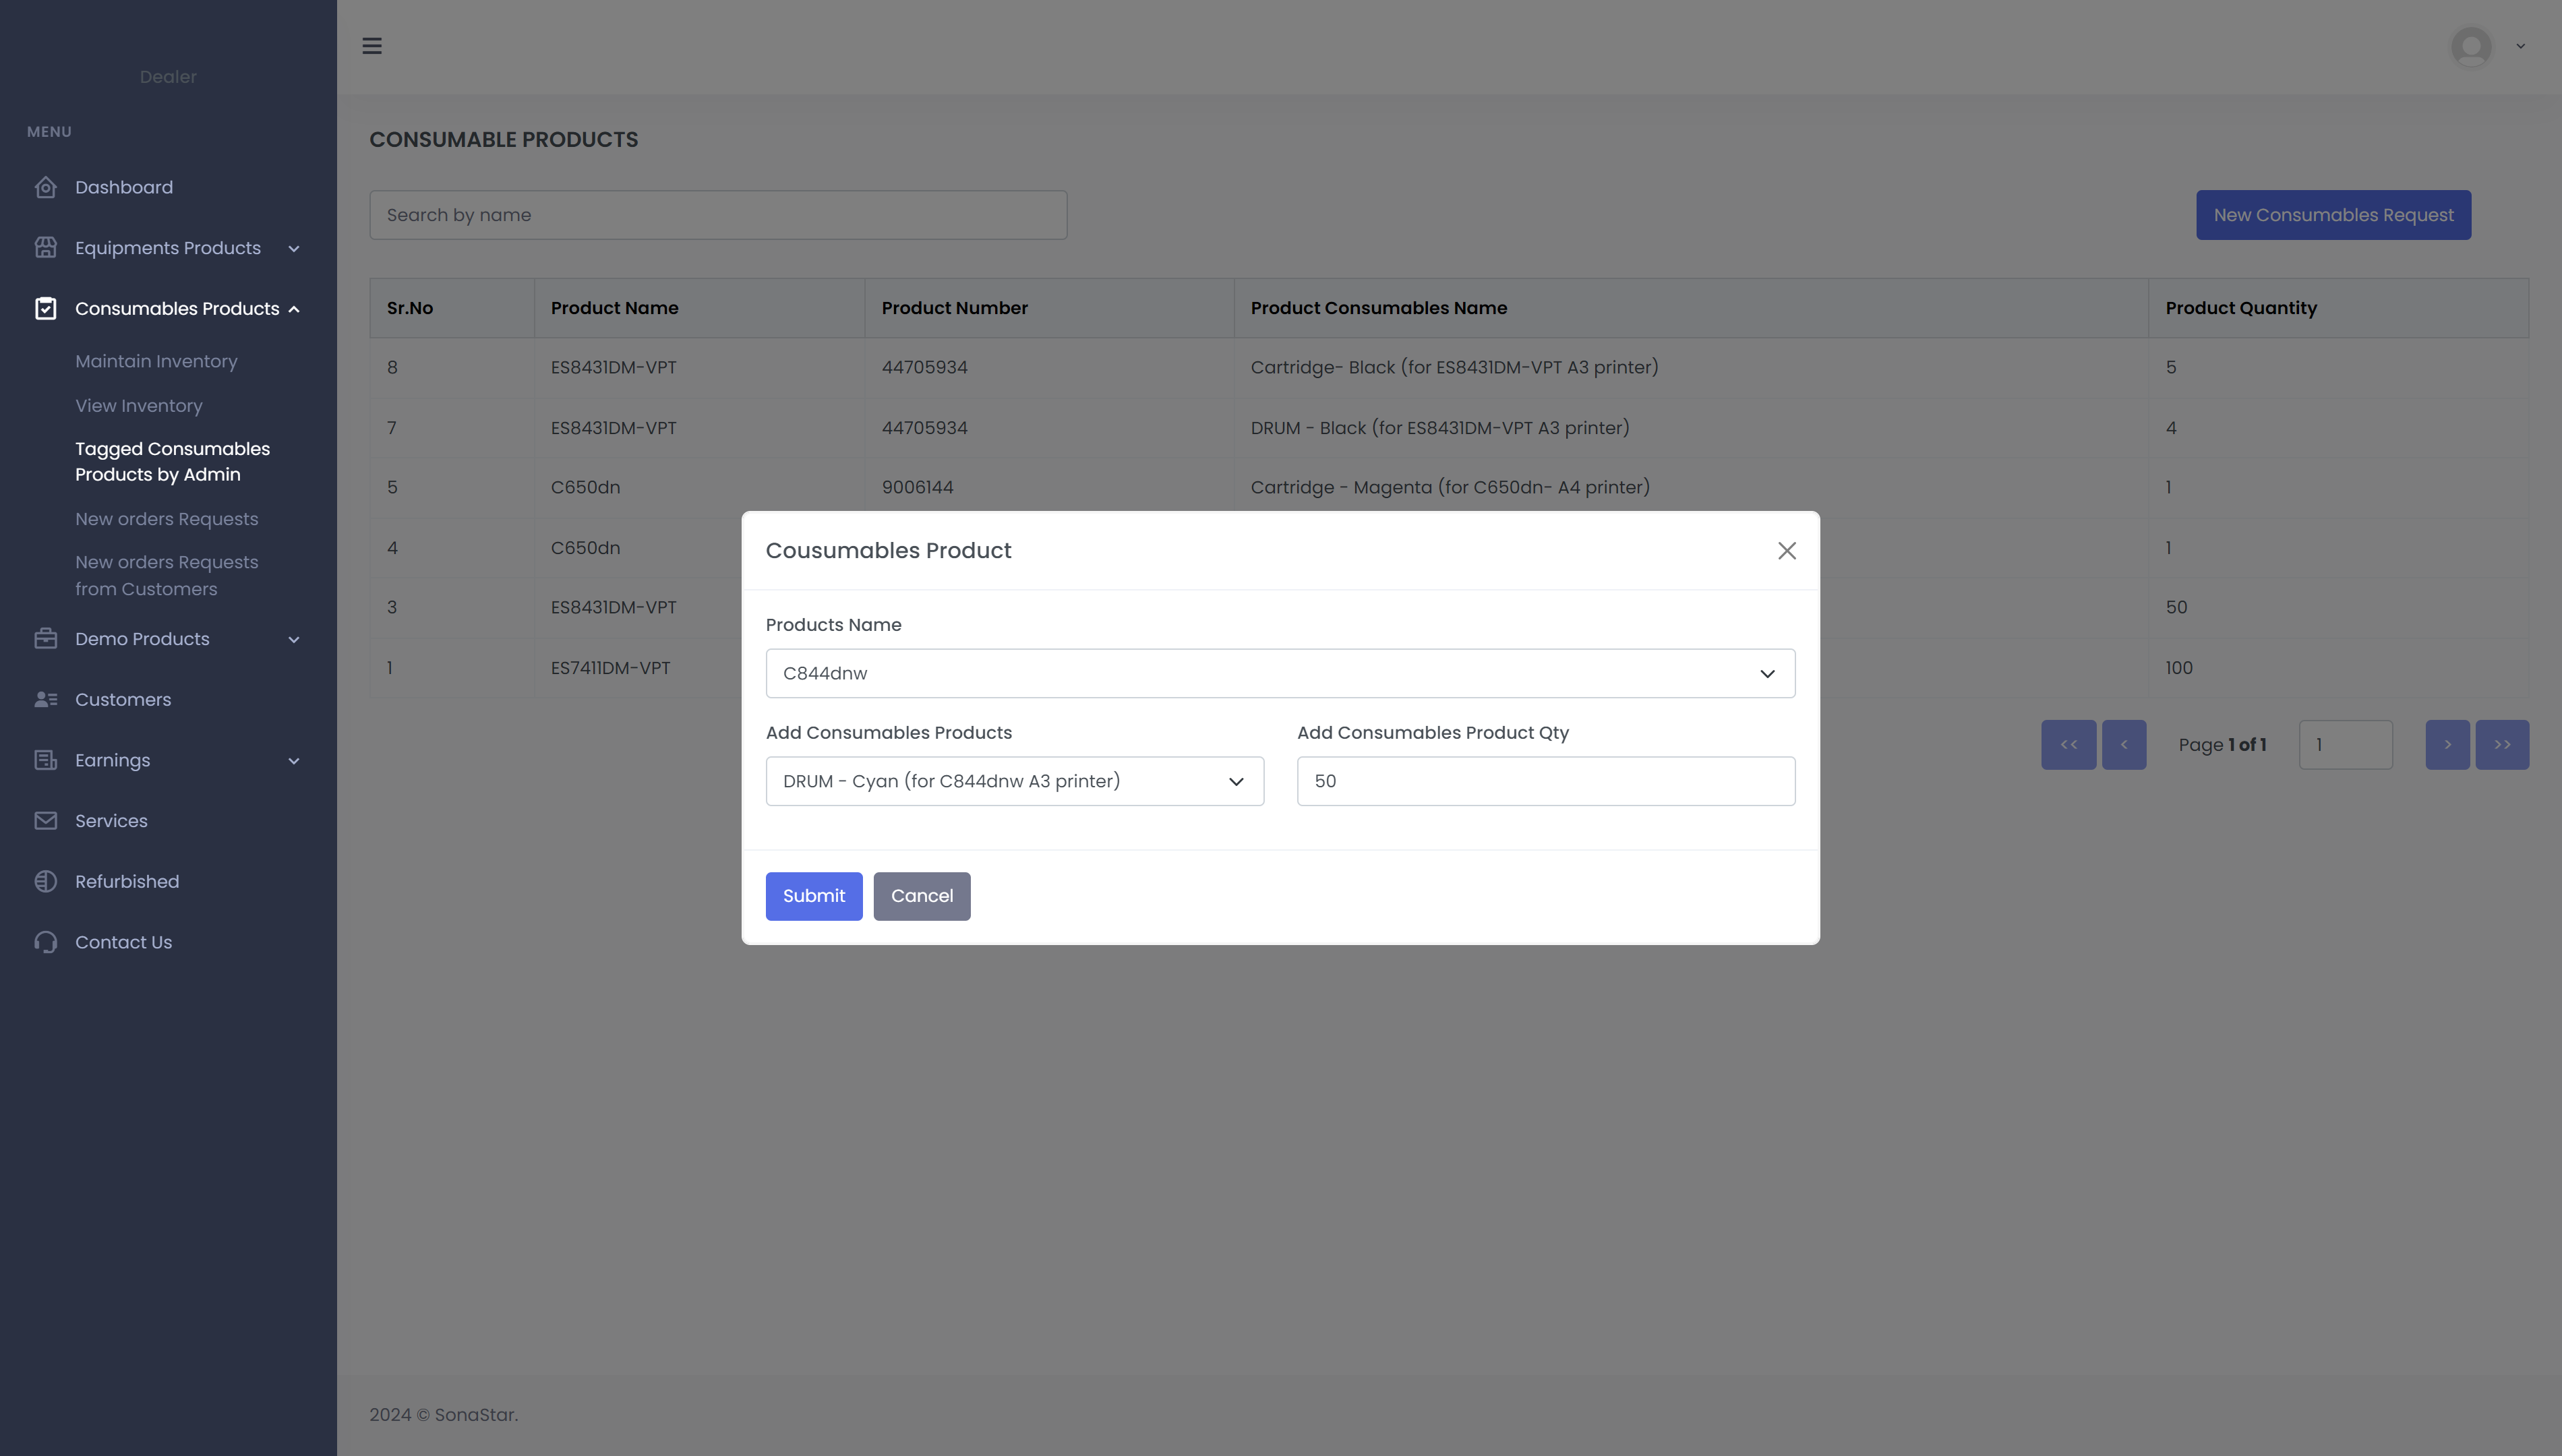
Task: Open Refurbished in the sidebar
Action: pyautogui.click(x=127, y=882)
